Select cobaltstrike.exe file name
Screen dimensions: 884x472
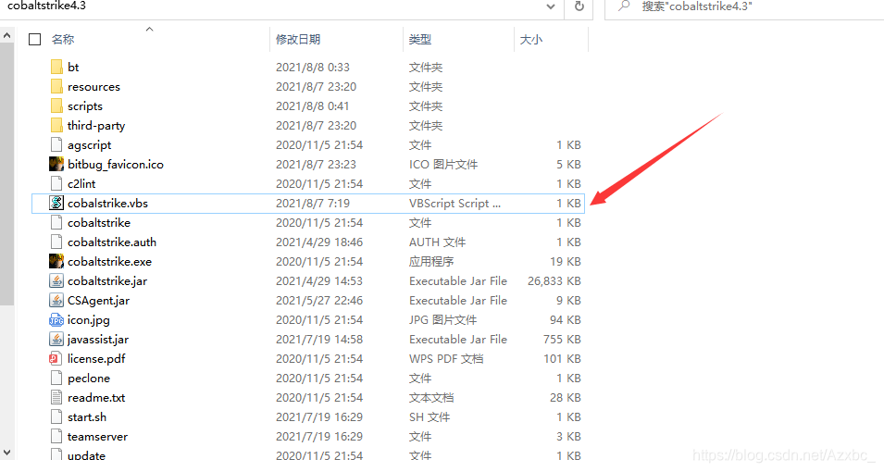click(x=109, y=262)
